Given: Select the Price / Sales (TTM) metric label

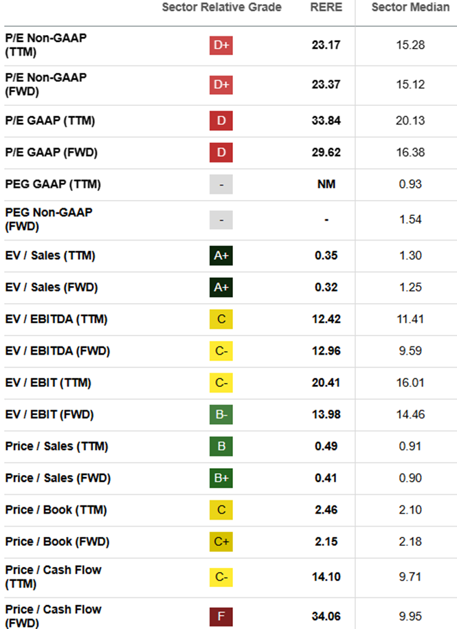Looking at the screenshot, I should (x=56, y=446).
